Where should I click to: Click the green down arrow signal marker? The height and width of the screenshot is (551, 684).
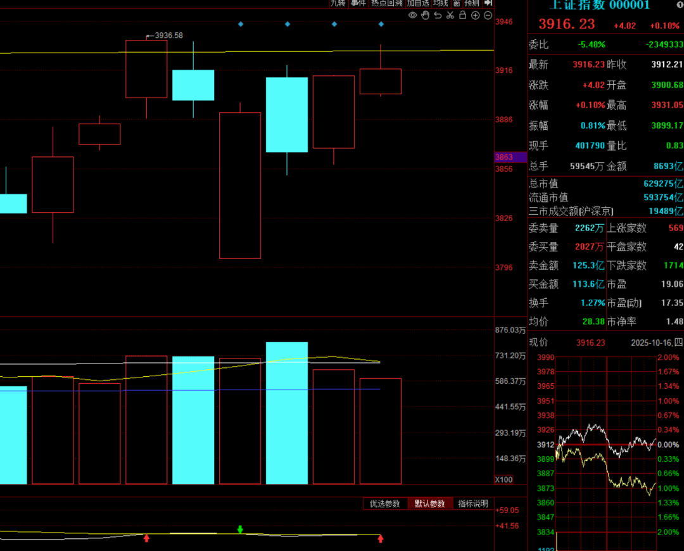(x=240, y=529)
